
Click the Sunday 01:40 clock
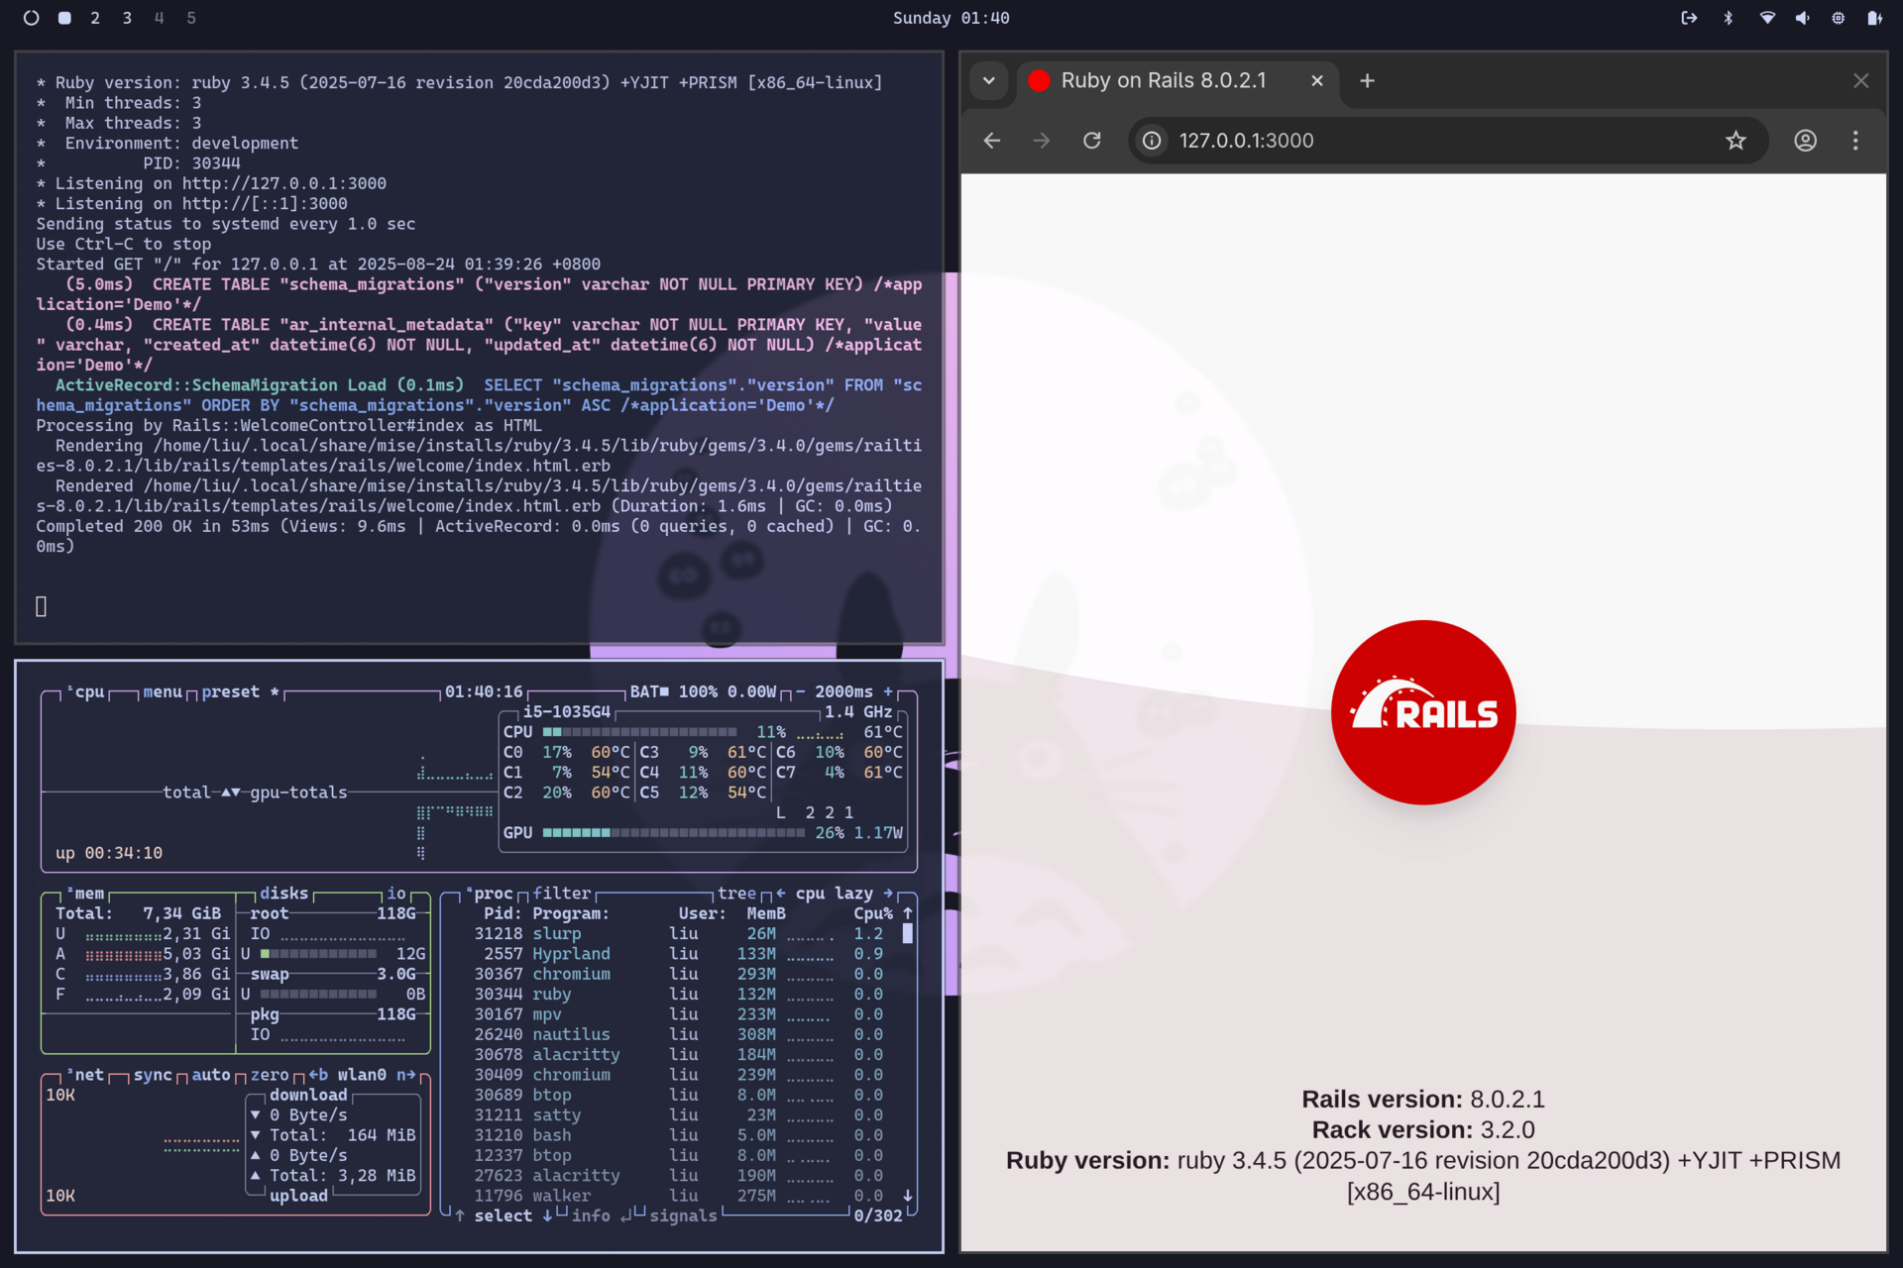951,18
